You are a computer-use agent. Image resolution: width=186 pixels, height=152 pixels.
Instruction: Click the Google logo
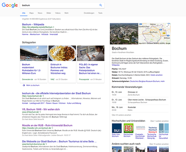coord(10,5)
